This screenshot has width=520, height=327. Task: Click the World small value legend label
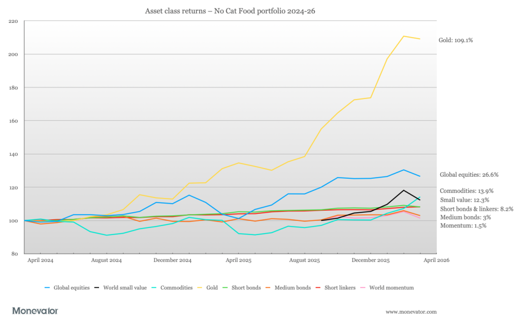[124, 288]
